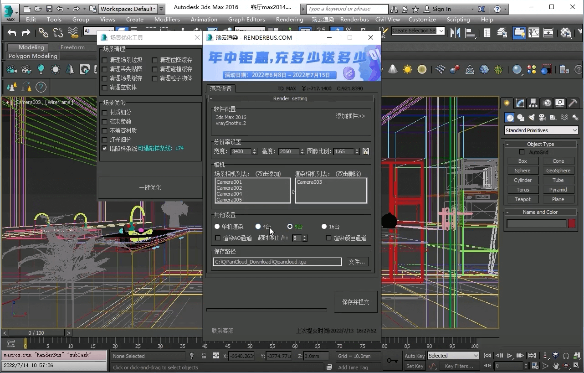The width and height of the screenshot is (584, 373).
Task: Click the 一键优化 button
Action: 150,187
